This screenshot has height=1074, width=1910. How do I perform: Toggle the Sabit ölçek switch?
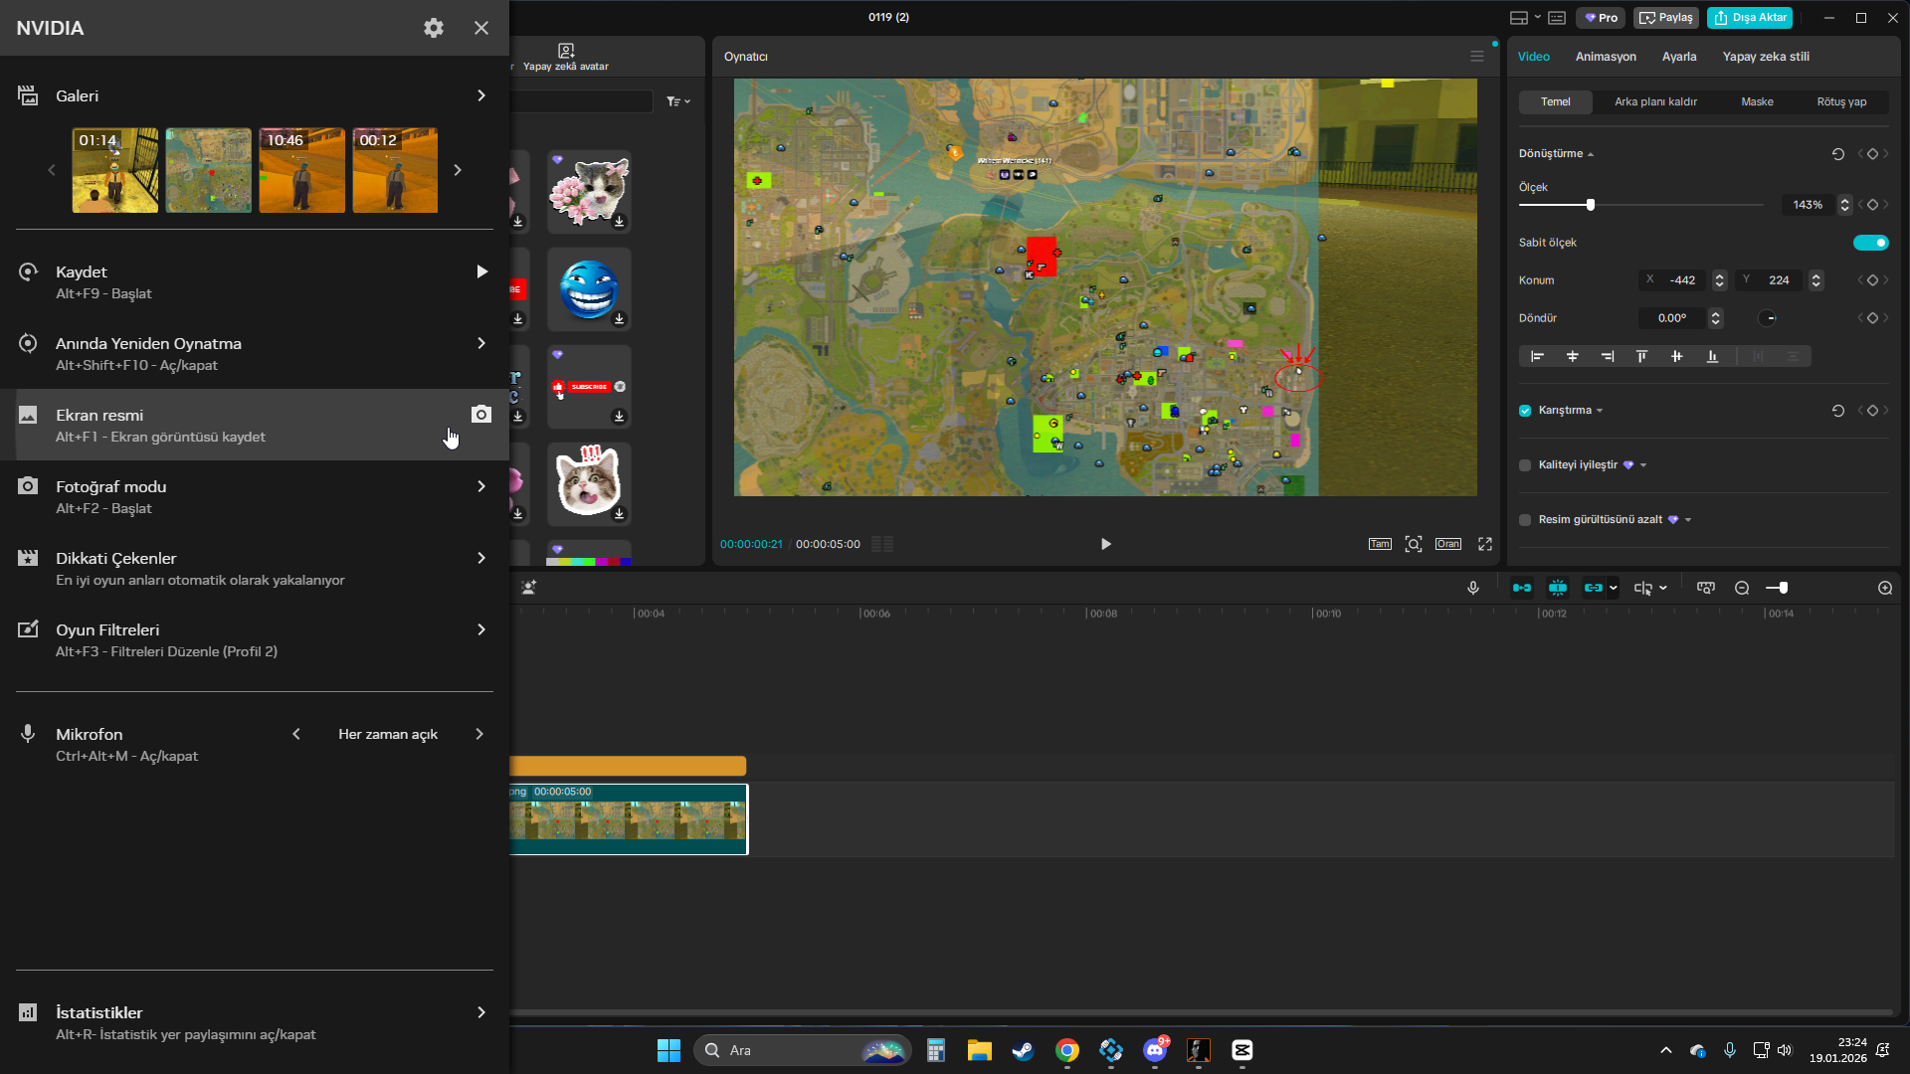click(1870, 243)
